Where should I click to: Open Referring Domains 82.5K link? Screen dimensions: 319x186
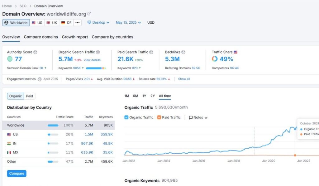(x=196, y=68)
